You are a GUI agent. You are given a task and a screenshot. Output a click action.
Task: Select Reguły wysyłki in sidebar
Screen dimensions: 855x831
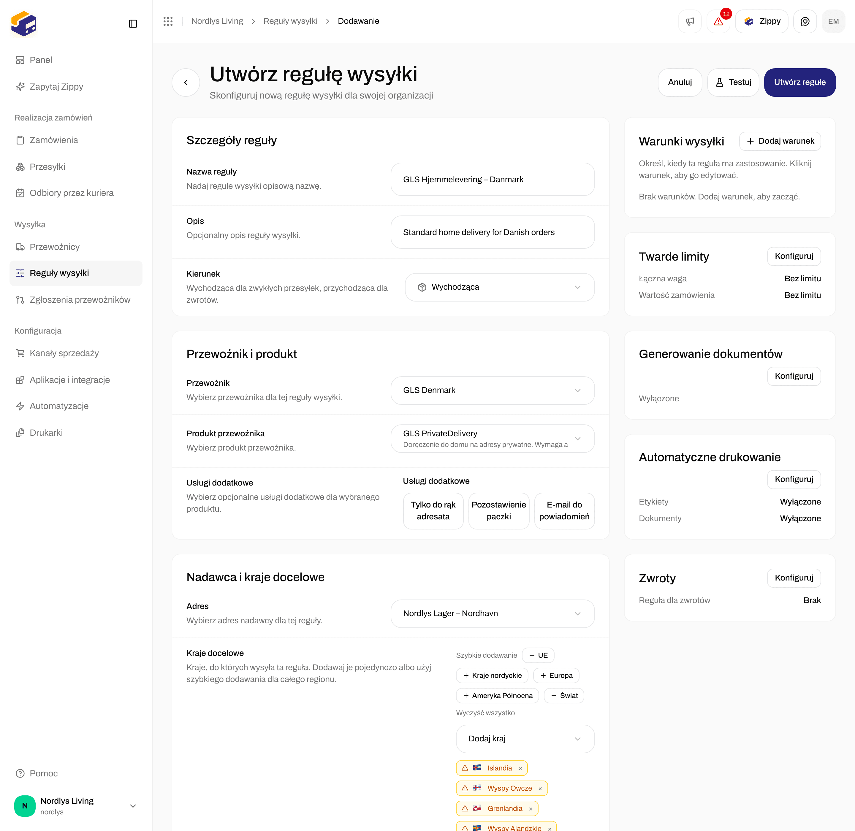pos(76,273)
